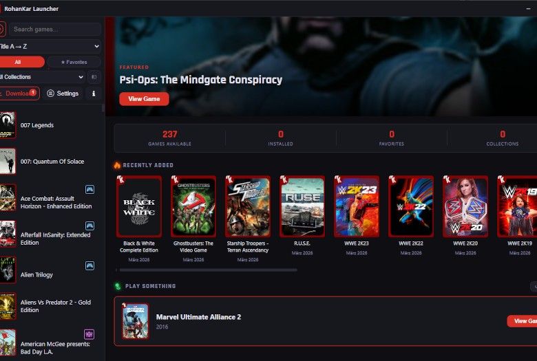Click the small icon button beside All Collections
The height and width of the screenshot is (361, 537).
coord(94,77)
